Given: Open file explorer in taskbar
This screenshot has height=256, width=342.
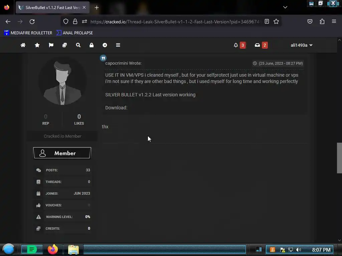Looking at the screenshot, I should pyautogui.click(x=73, y=249).
